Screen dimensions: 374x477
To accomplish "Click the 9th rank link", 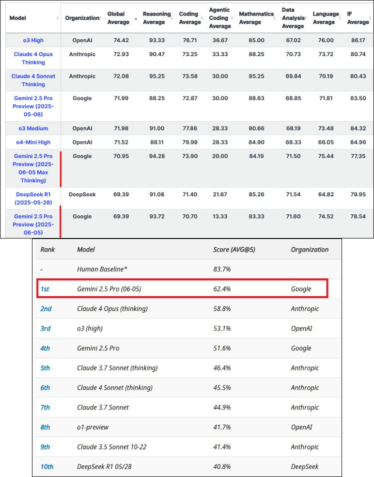I will (x=45, y=447).
